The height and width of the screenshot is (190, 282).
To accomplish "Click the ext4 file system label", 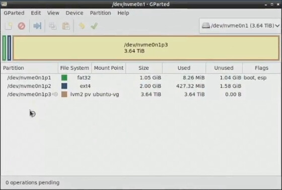I will coord(85,86).
